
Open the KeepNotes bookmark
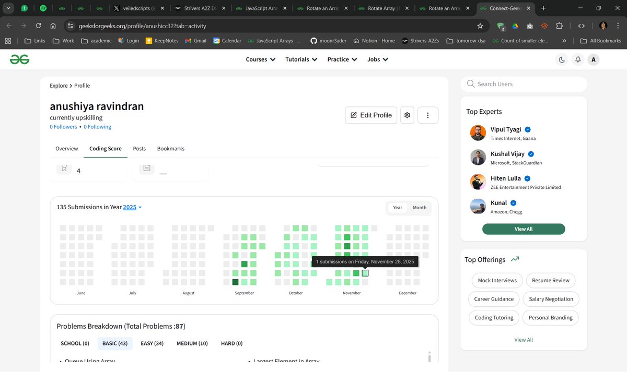[162, 41]
